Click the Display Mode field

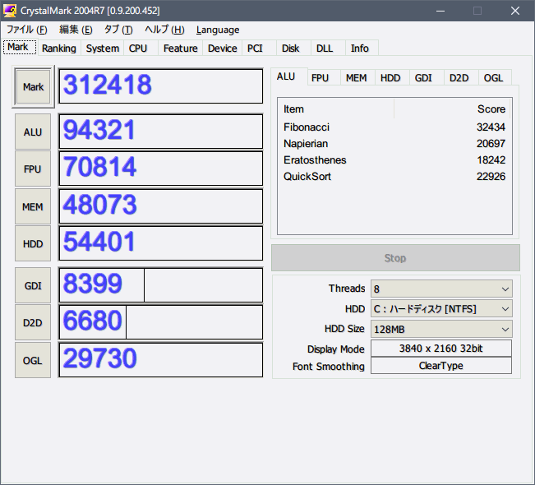click(441, 349)
